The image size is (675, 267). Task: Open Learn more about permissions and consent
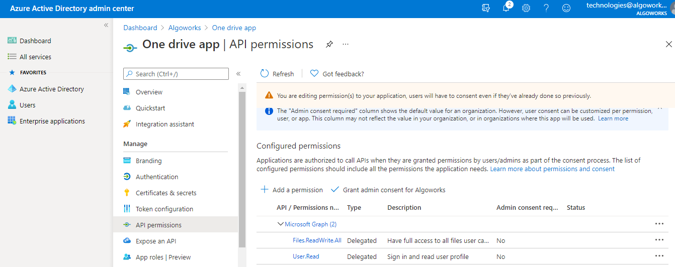(x=552, y=169)
